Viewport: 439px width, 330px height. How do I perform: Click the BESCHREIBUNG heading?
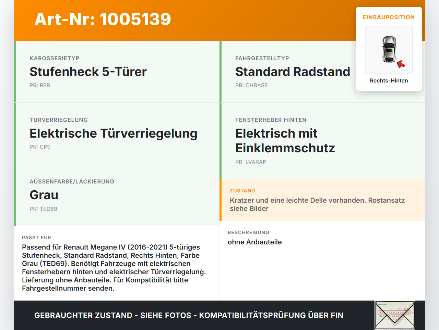pyautogui.click(x=248, y=232)
